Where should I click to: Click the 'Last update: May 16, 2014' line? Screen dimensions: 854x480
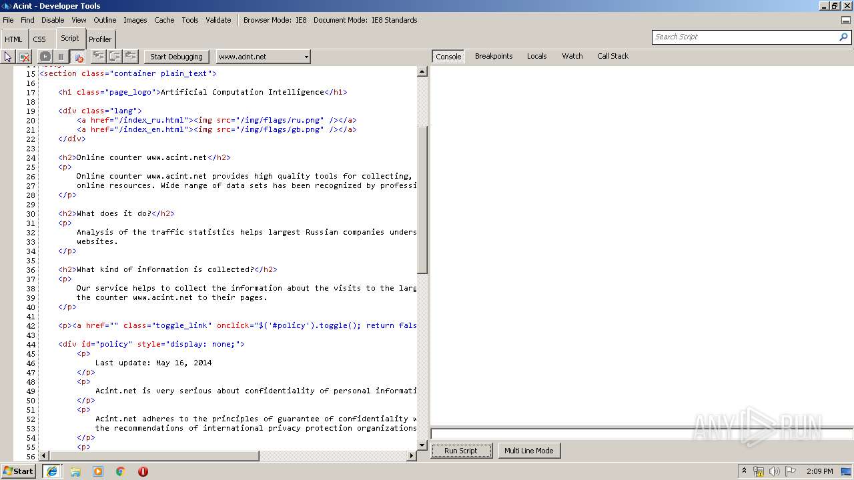[x=153, y=363]
